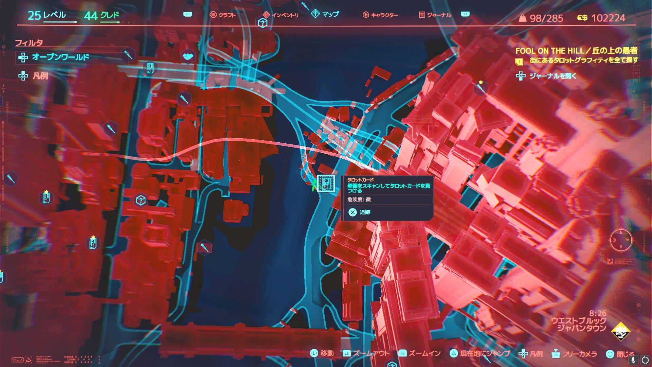
Task: Click the 危険度: 微 danger level text
Action: click(359, 199)
